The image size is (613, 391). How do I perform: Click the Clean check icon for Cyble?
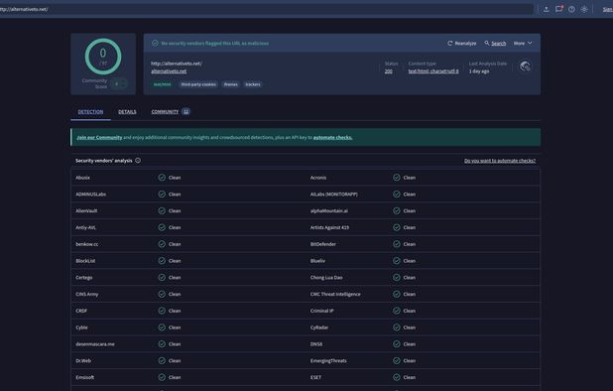pos(162,327)
